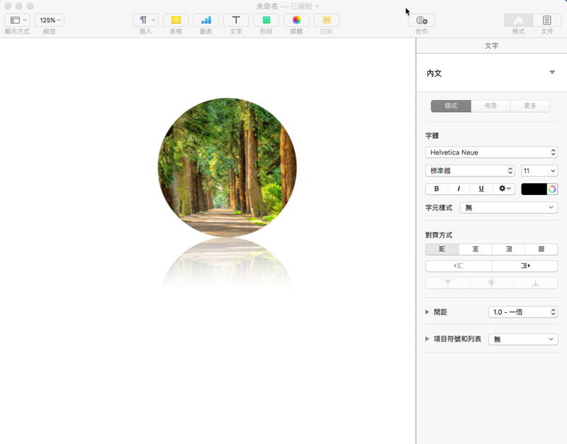Enable center text alignment
Viewport: 567px width, 444px height.
(476, 249)
